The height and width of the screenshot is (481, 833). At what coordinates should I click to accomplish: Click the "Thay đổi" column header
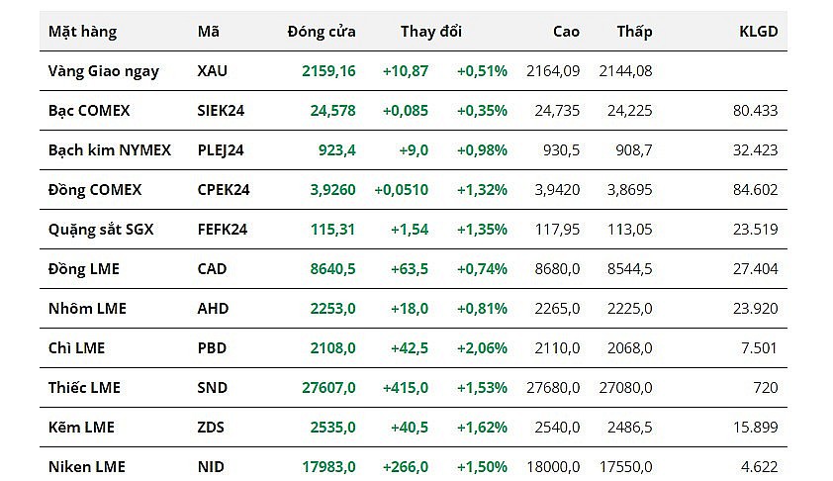coord(430,32)
